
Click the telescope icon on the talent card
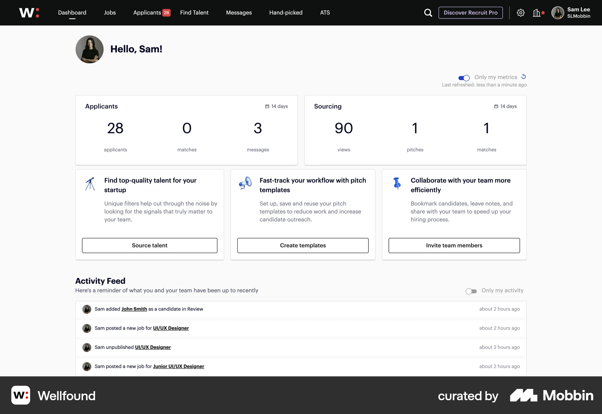coord(90,184)
